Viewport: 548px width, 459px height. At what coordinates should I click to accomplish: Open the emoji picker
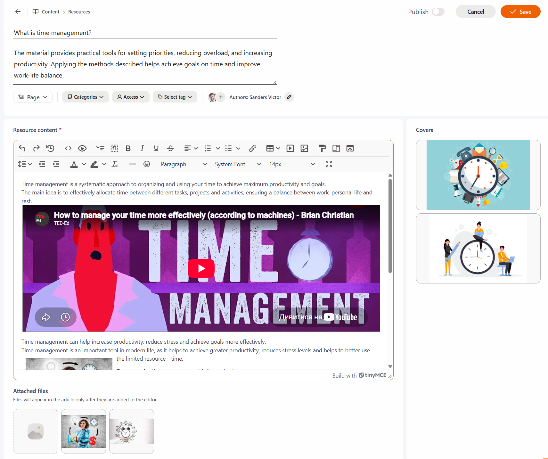147,164
